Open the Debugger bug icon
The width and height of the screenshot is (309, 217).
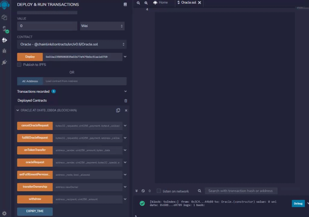coord(4,51)
